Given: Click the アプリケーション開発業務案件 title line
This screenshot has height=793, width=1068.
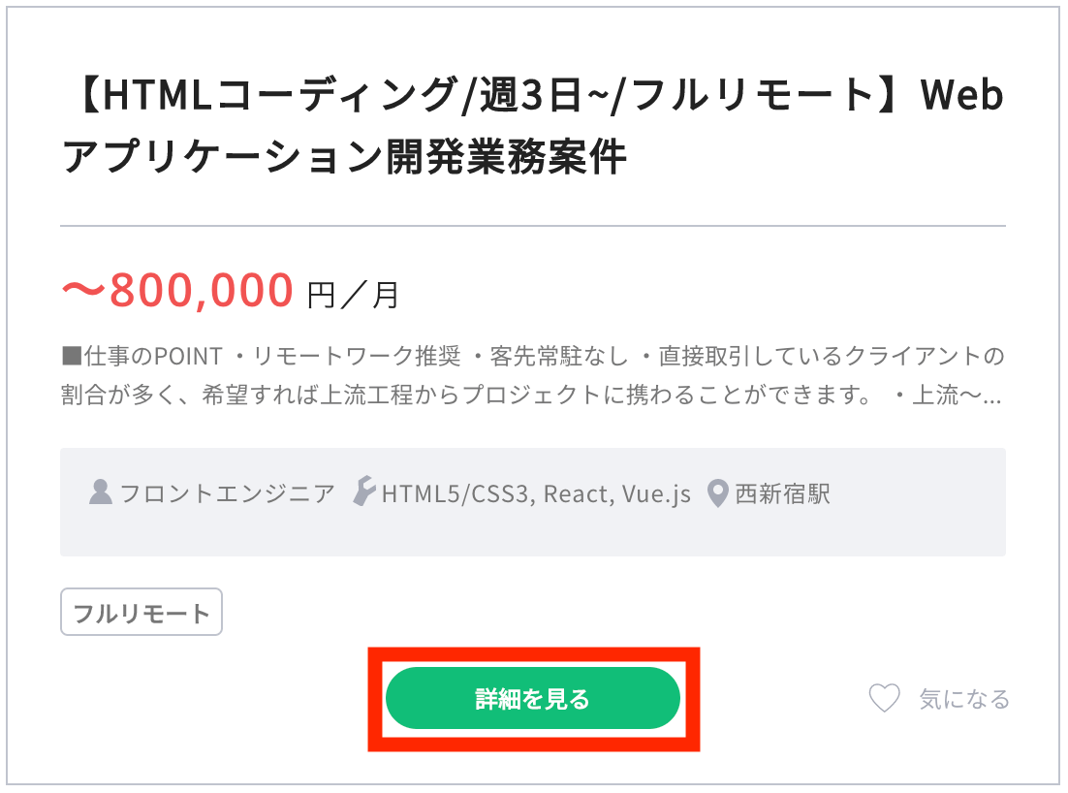Looking at the screenshot, I should [344, 157].
